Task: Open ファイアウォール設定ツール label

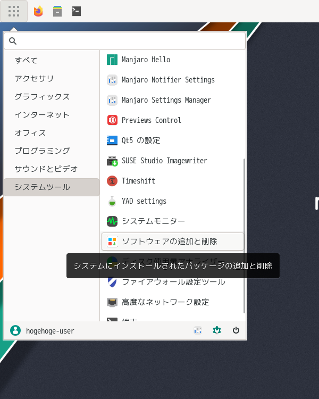Action: point(174,282)
